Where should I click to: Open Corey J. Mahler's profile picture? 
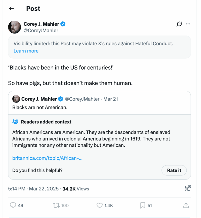[x=14, y=27]
